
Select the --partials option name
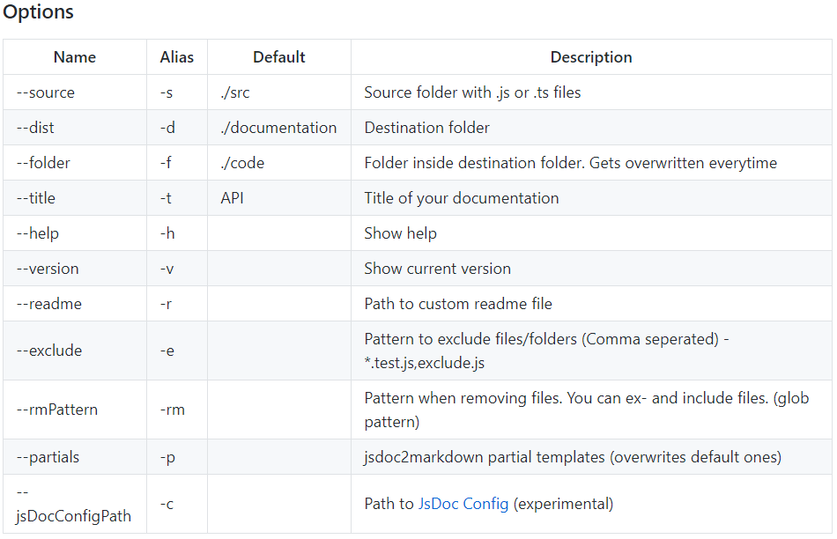pos(48,457)
